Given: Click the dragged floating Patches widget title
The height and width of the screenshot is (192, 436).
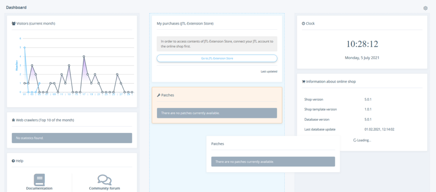Looking at the screenshot, I should click(218, 144).
